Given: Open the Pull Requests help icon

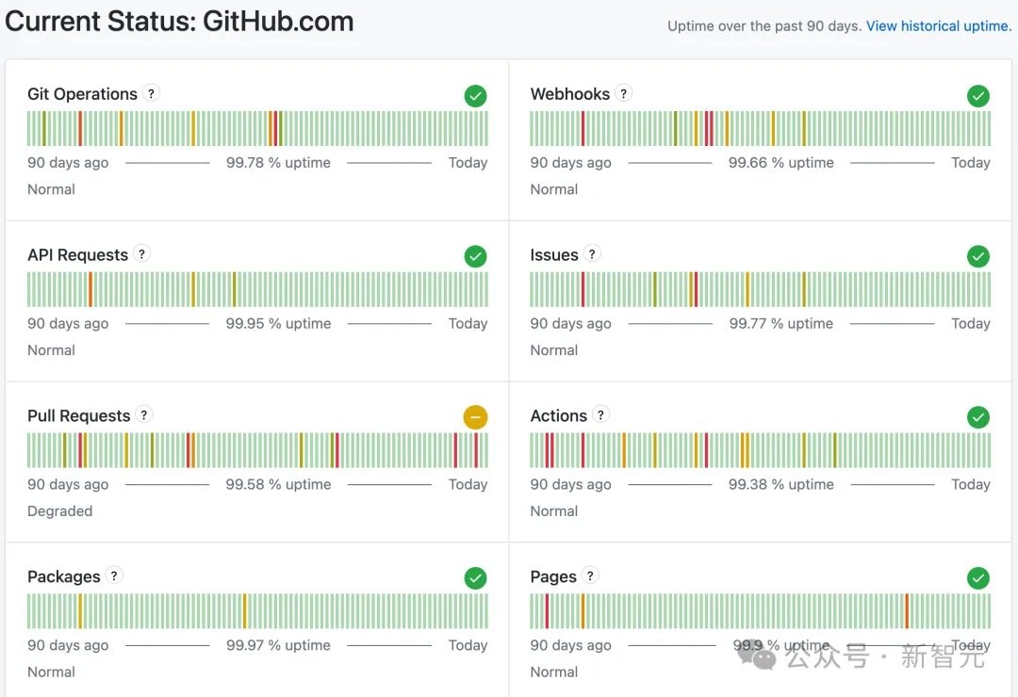Looking at the screenshot, I should click(143, 415).
